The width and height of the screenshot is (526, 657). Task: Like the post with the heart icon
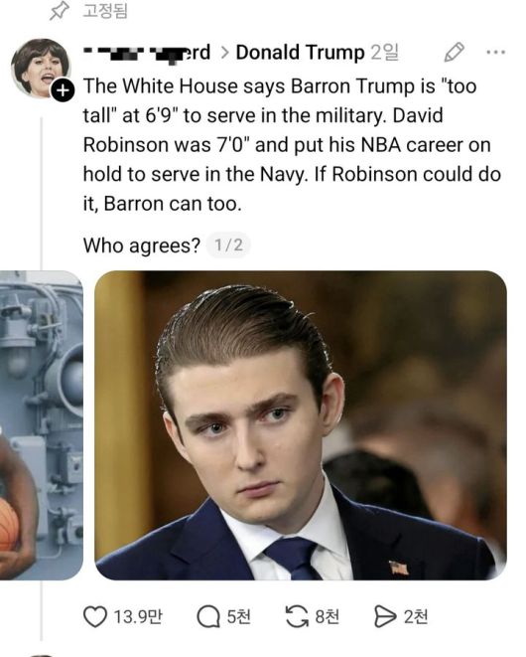click(95, 616)
